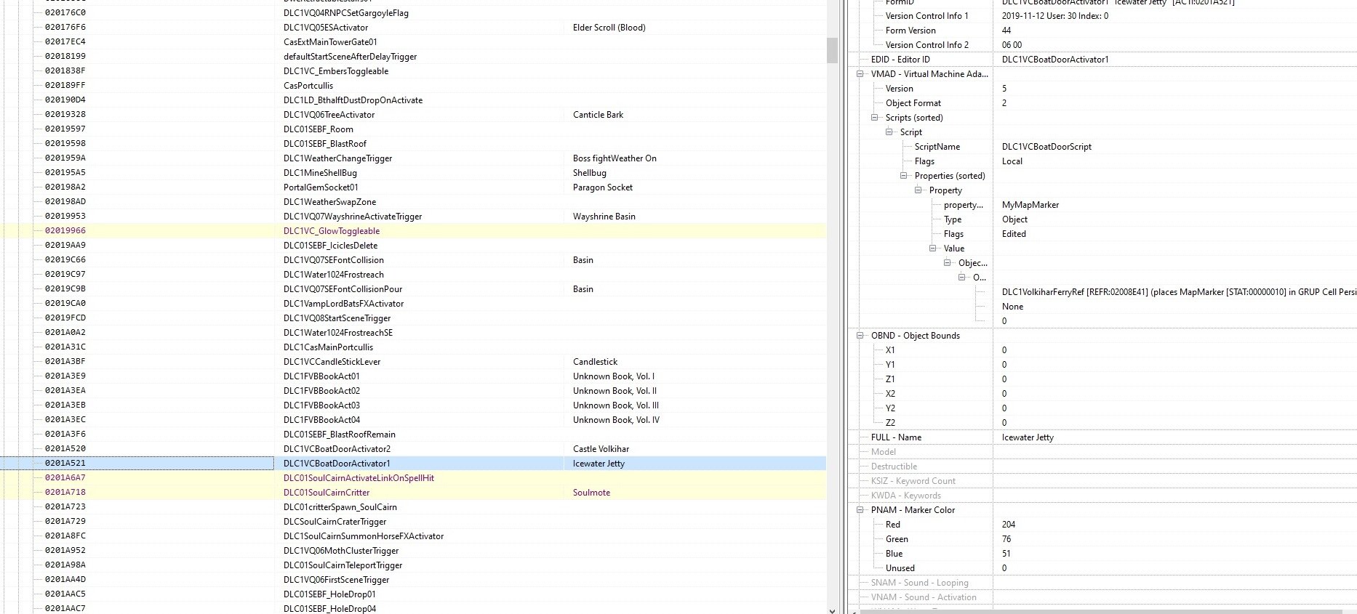This screenshot has height=614, width=1357.
Task: Select the defaultStartSceneAfterDelayTrigger record
Action: point(413,57)
